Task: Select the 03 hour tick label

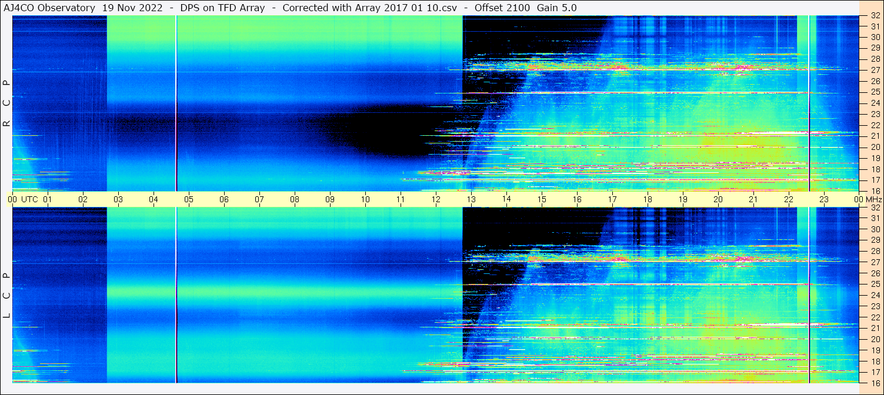Action: (118, 199)
